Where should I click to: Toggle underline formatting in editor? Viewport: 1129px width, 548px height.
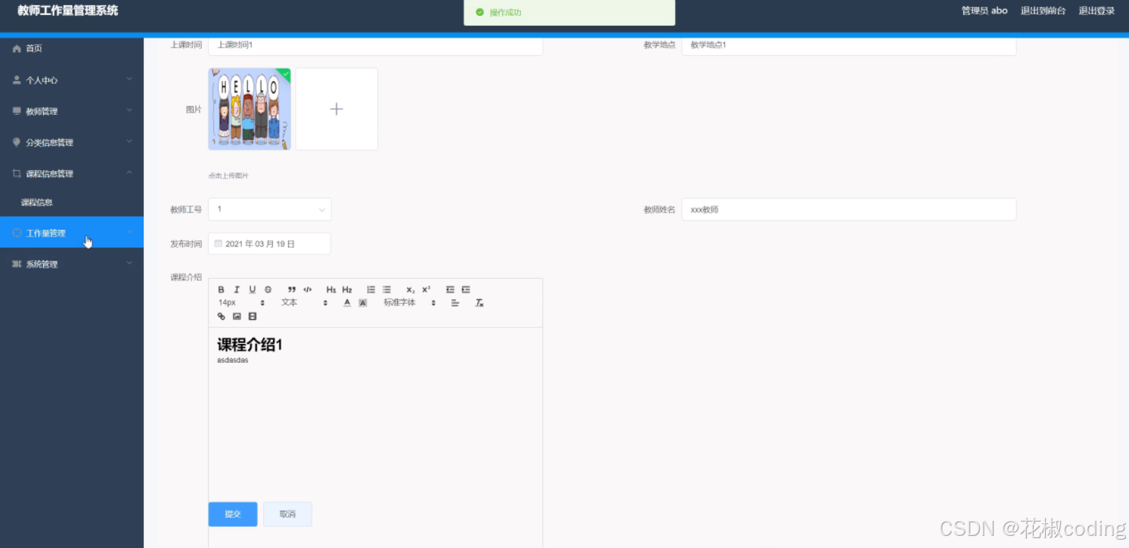pos(253,289)
